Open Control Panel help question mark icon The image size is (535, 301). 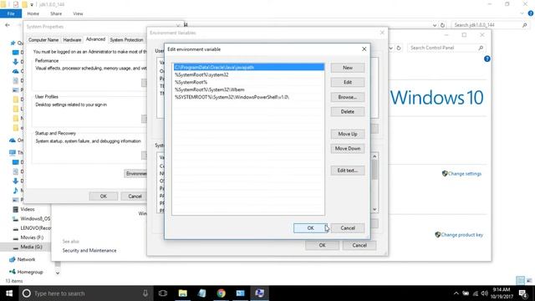click(x=487, y=59)
